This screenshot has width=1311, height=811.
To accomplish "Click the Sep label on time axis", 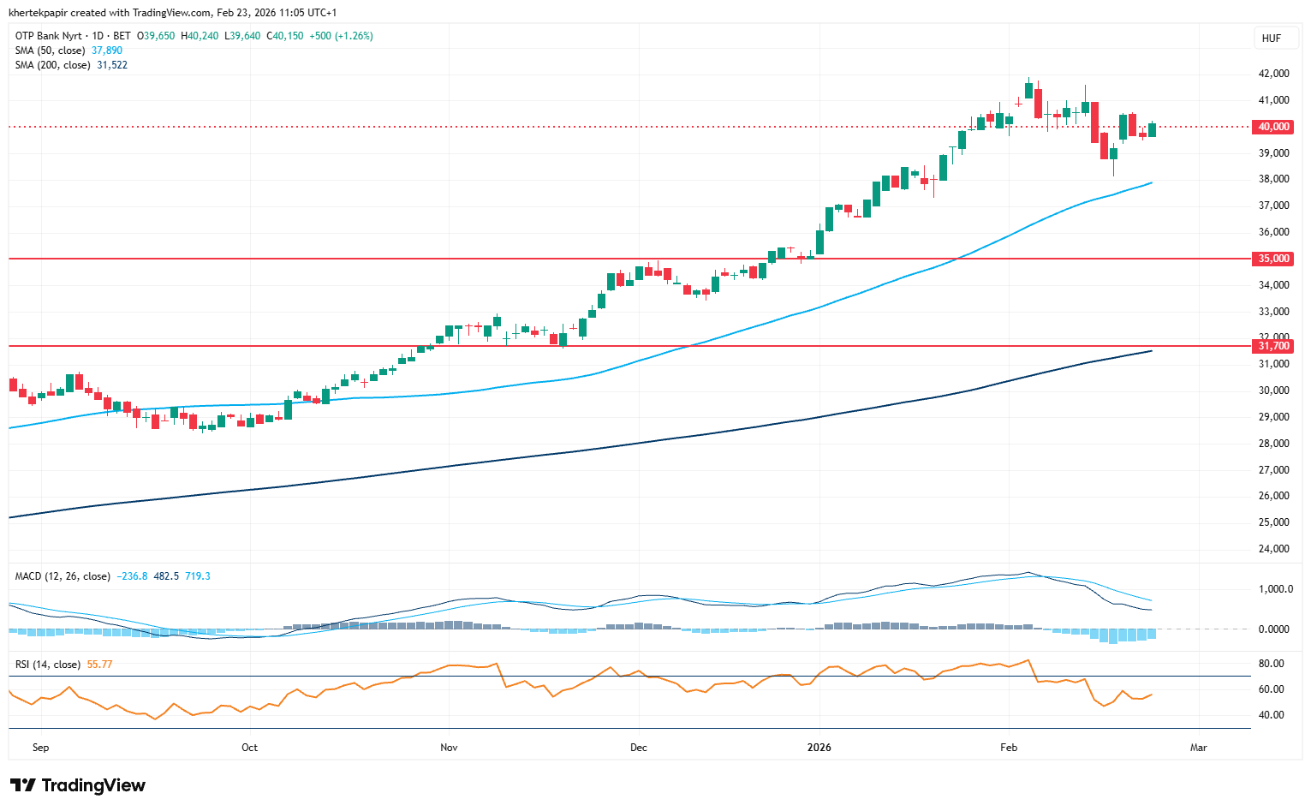I will [x=40, y=748].
